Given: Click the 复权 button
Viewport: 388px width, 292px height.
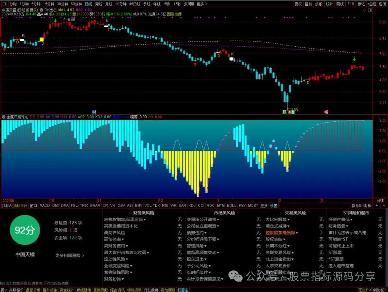Looking at the screenshot, I should tap(298, 4).
